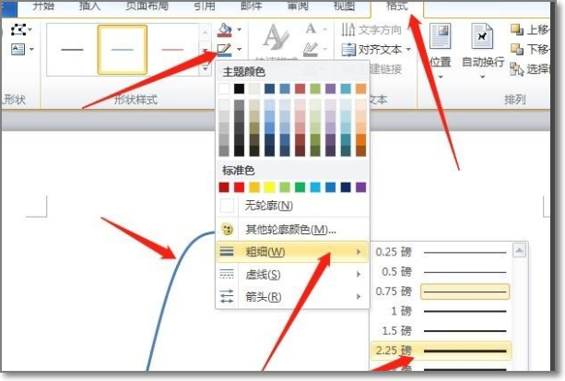Click the 自动换行 wrap text icon
Viewport: 565px width, 381px height.
click(482, 36)
